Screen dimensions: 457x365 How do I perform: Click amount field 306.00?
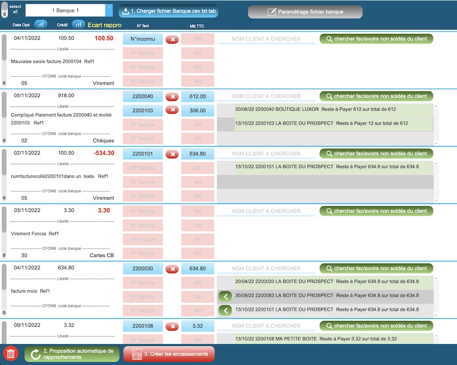(x=198, y=111)
